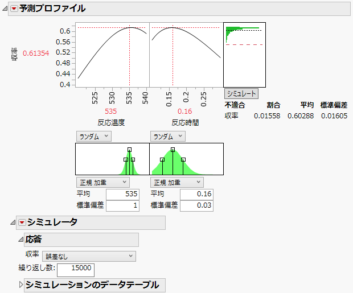Edit 反応温度 mean field showing 535
Viewport: 353px width, 293px height.
point(122,194)
